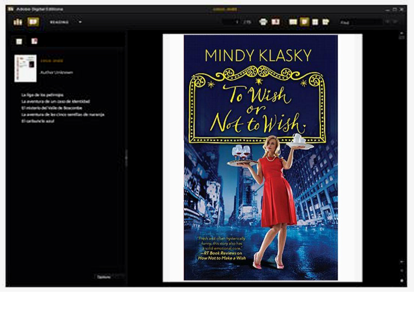This screenshot has height=311, width=414.
Task: Click the Options button in side panel
Action: coord(104,277)
